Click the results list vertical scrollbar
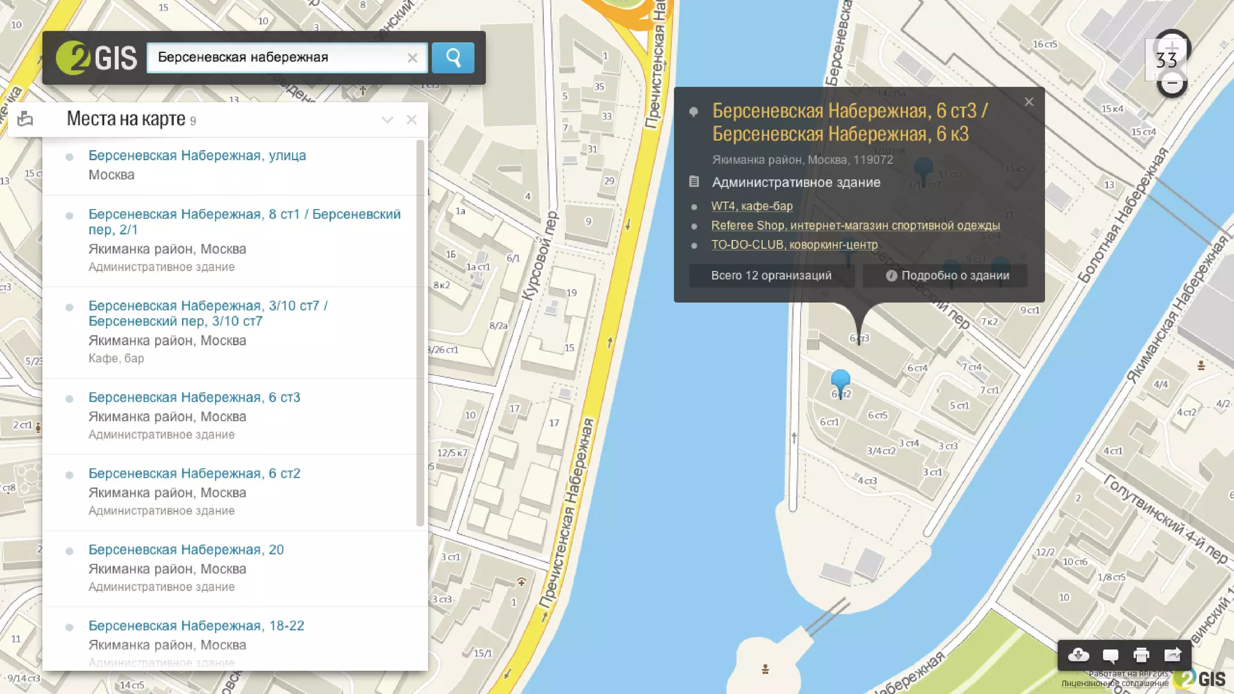Viewport: 1234px width, 694px height. coord(420,331)
